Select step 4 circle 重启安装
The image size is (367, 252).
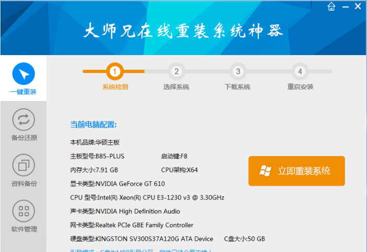tap(300, 71)
